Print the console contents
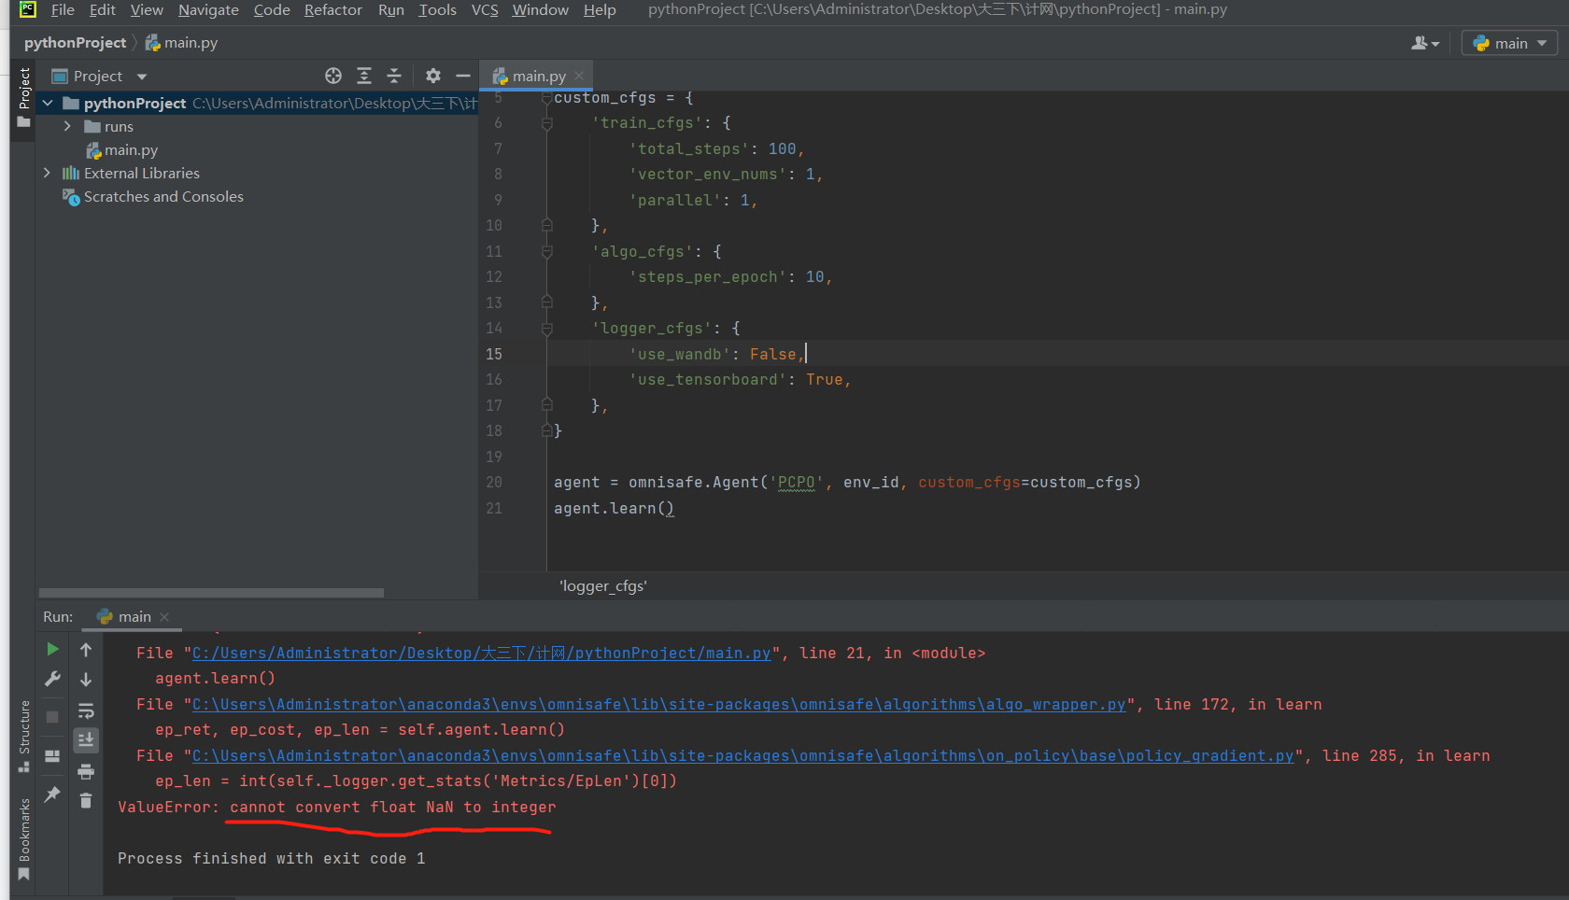The width and height of the screenshot is (1569, 900). tap(86, 771)
